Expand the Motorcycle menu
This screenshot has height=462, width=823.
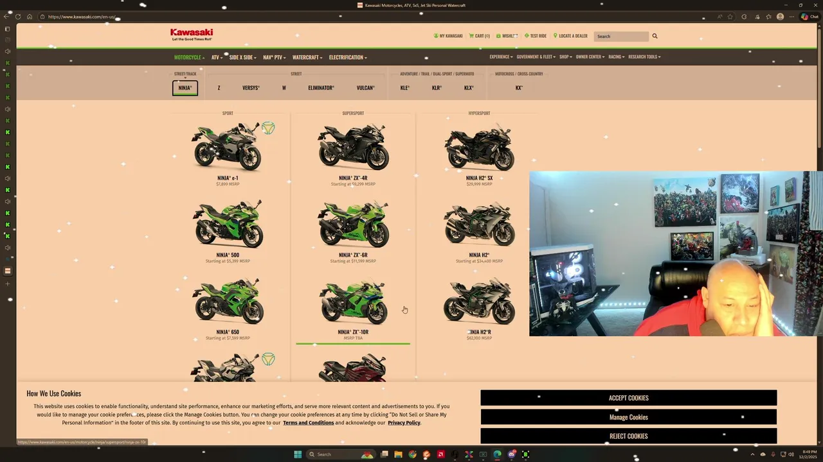click(189, 57)
